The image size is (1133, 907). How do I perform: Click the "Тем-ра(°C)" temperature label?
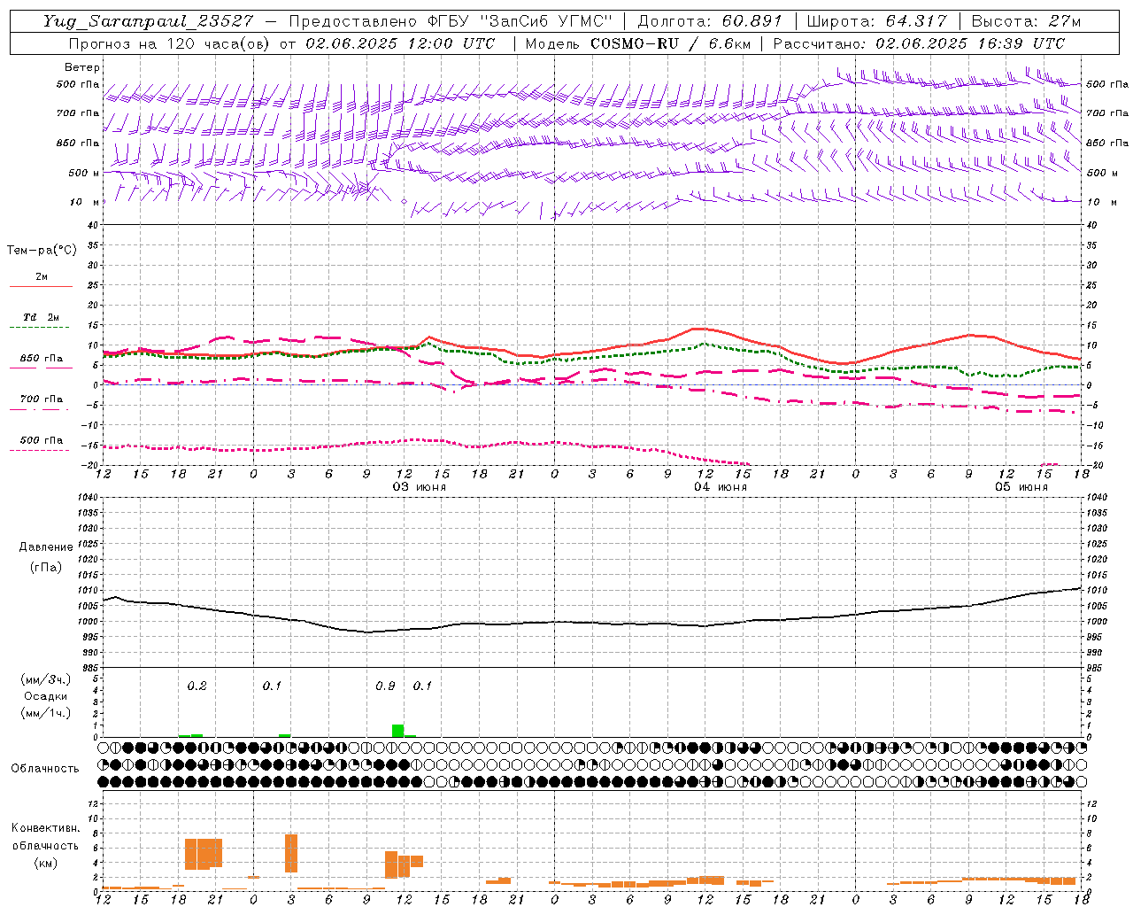coord(42,250)
